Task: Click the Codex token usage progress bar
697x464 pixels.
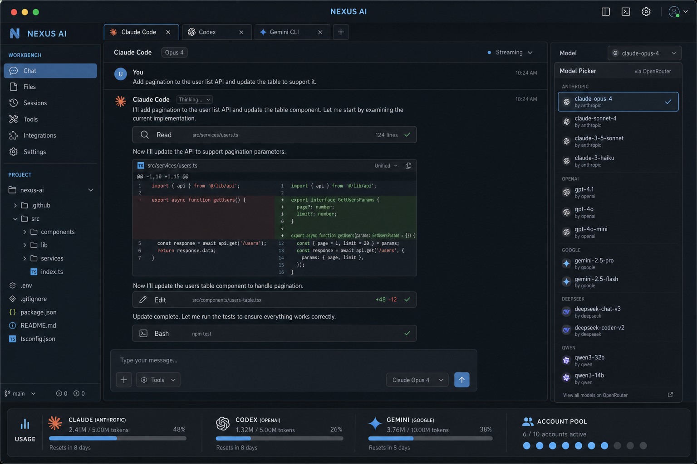Action: pyautogui.click(x=280, y=439)
